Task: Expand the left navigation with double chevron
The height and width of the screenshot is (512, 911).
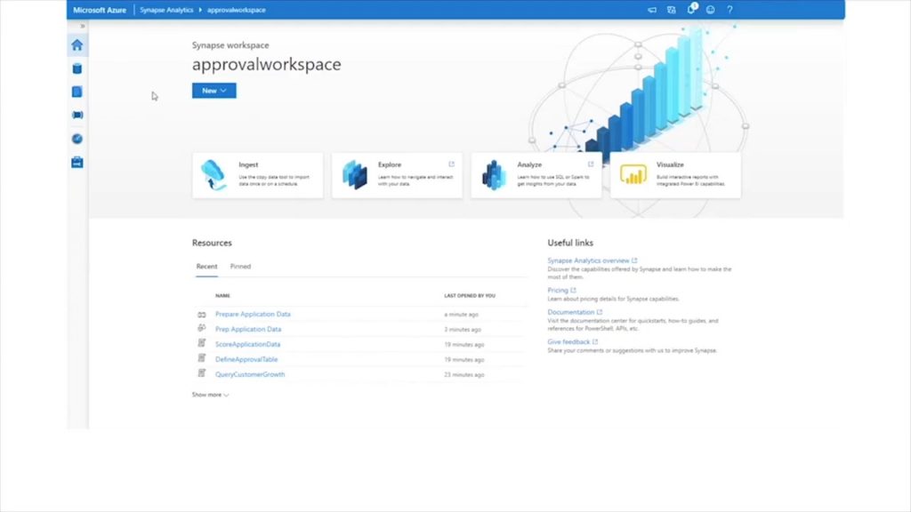Action: (83, 26)
